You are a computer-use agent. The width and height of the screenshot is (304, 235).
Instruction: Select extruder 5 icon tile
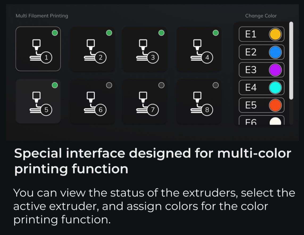[38, 101]
